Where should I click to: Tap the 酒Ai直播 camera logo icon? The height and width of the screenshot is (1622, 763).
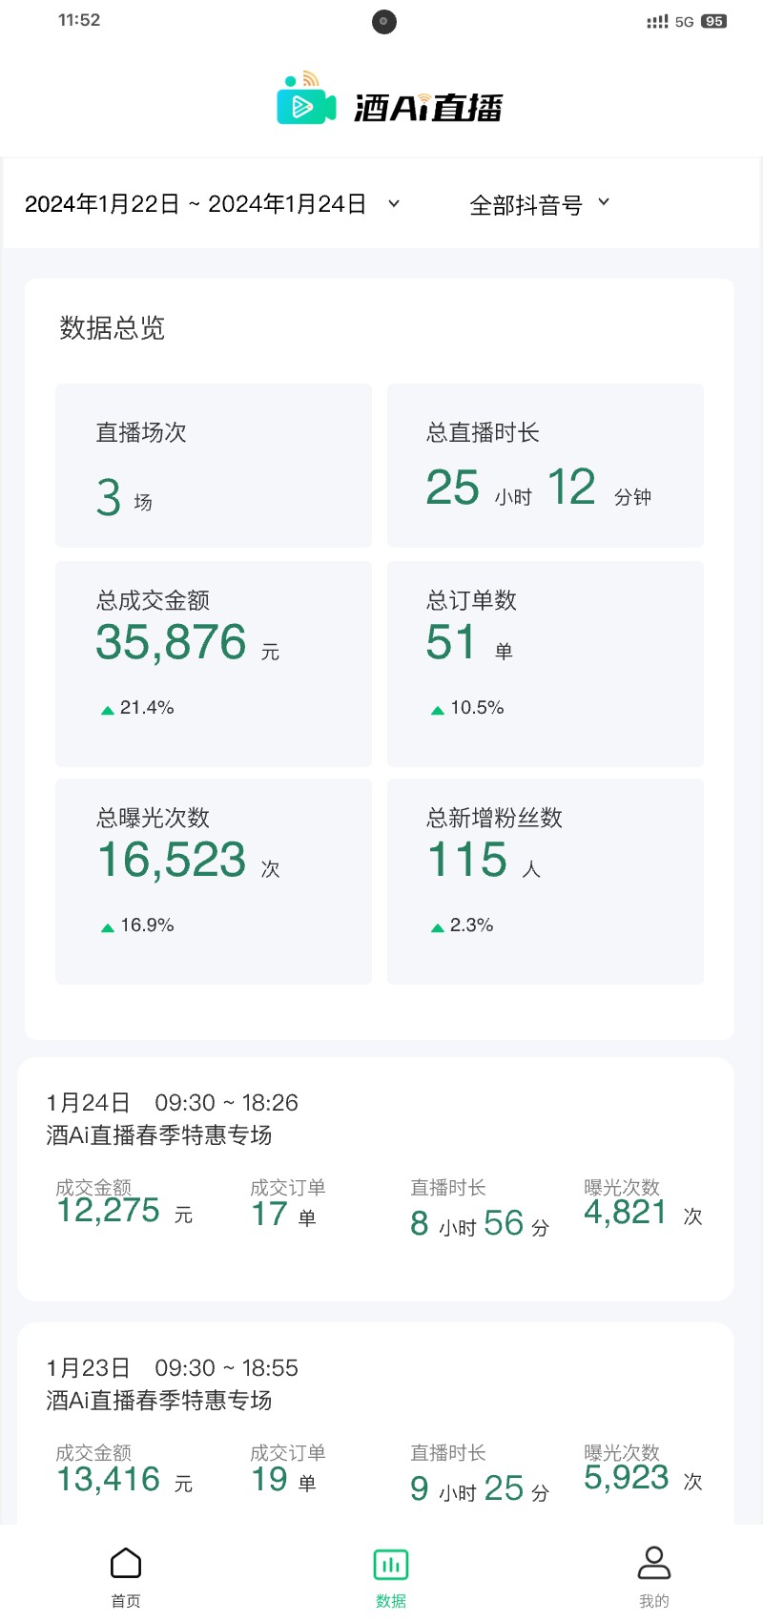[x=306, y=100]
